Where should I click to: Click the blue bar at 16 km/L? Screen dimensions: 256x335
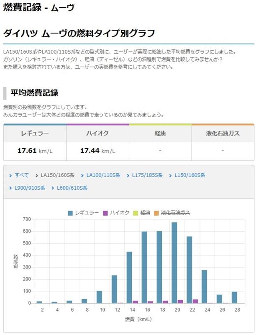tap(144, 267)
